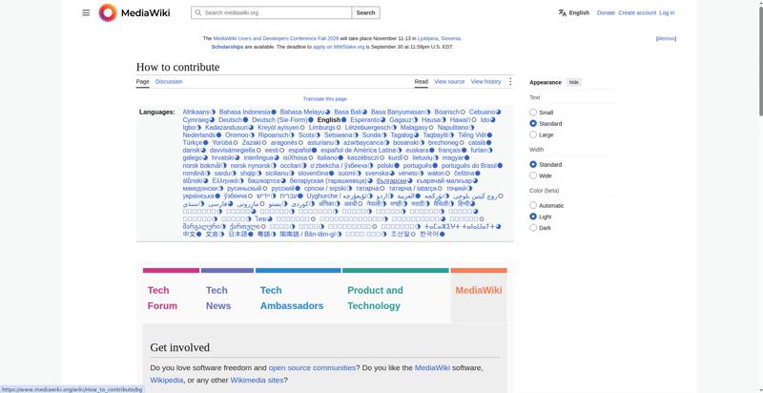Image resolution: width=763 pixels, height=393 pixels.
Task: Click the language translate icon beside English
Action: (x=563, y=13)
